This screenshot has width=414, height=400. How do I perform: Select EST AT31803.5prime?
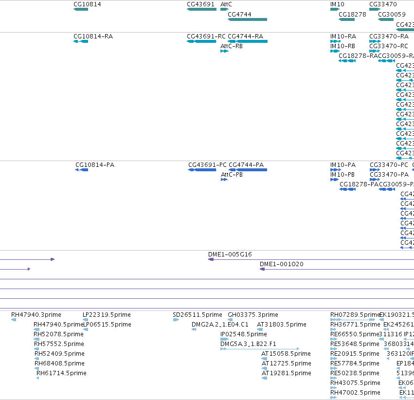click(x=260, y=329)
